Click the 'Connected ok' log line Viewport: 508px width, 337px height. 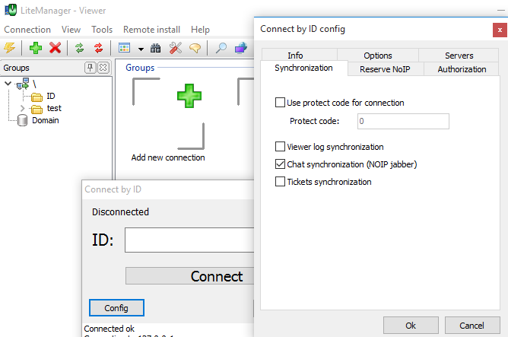(110, 329)
